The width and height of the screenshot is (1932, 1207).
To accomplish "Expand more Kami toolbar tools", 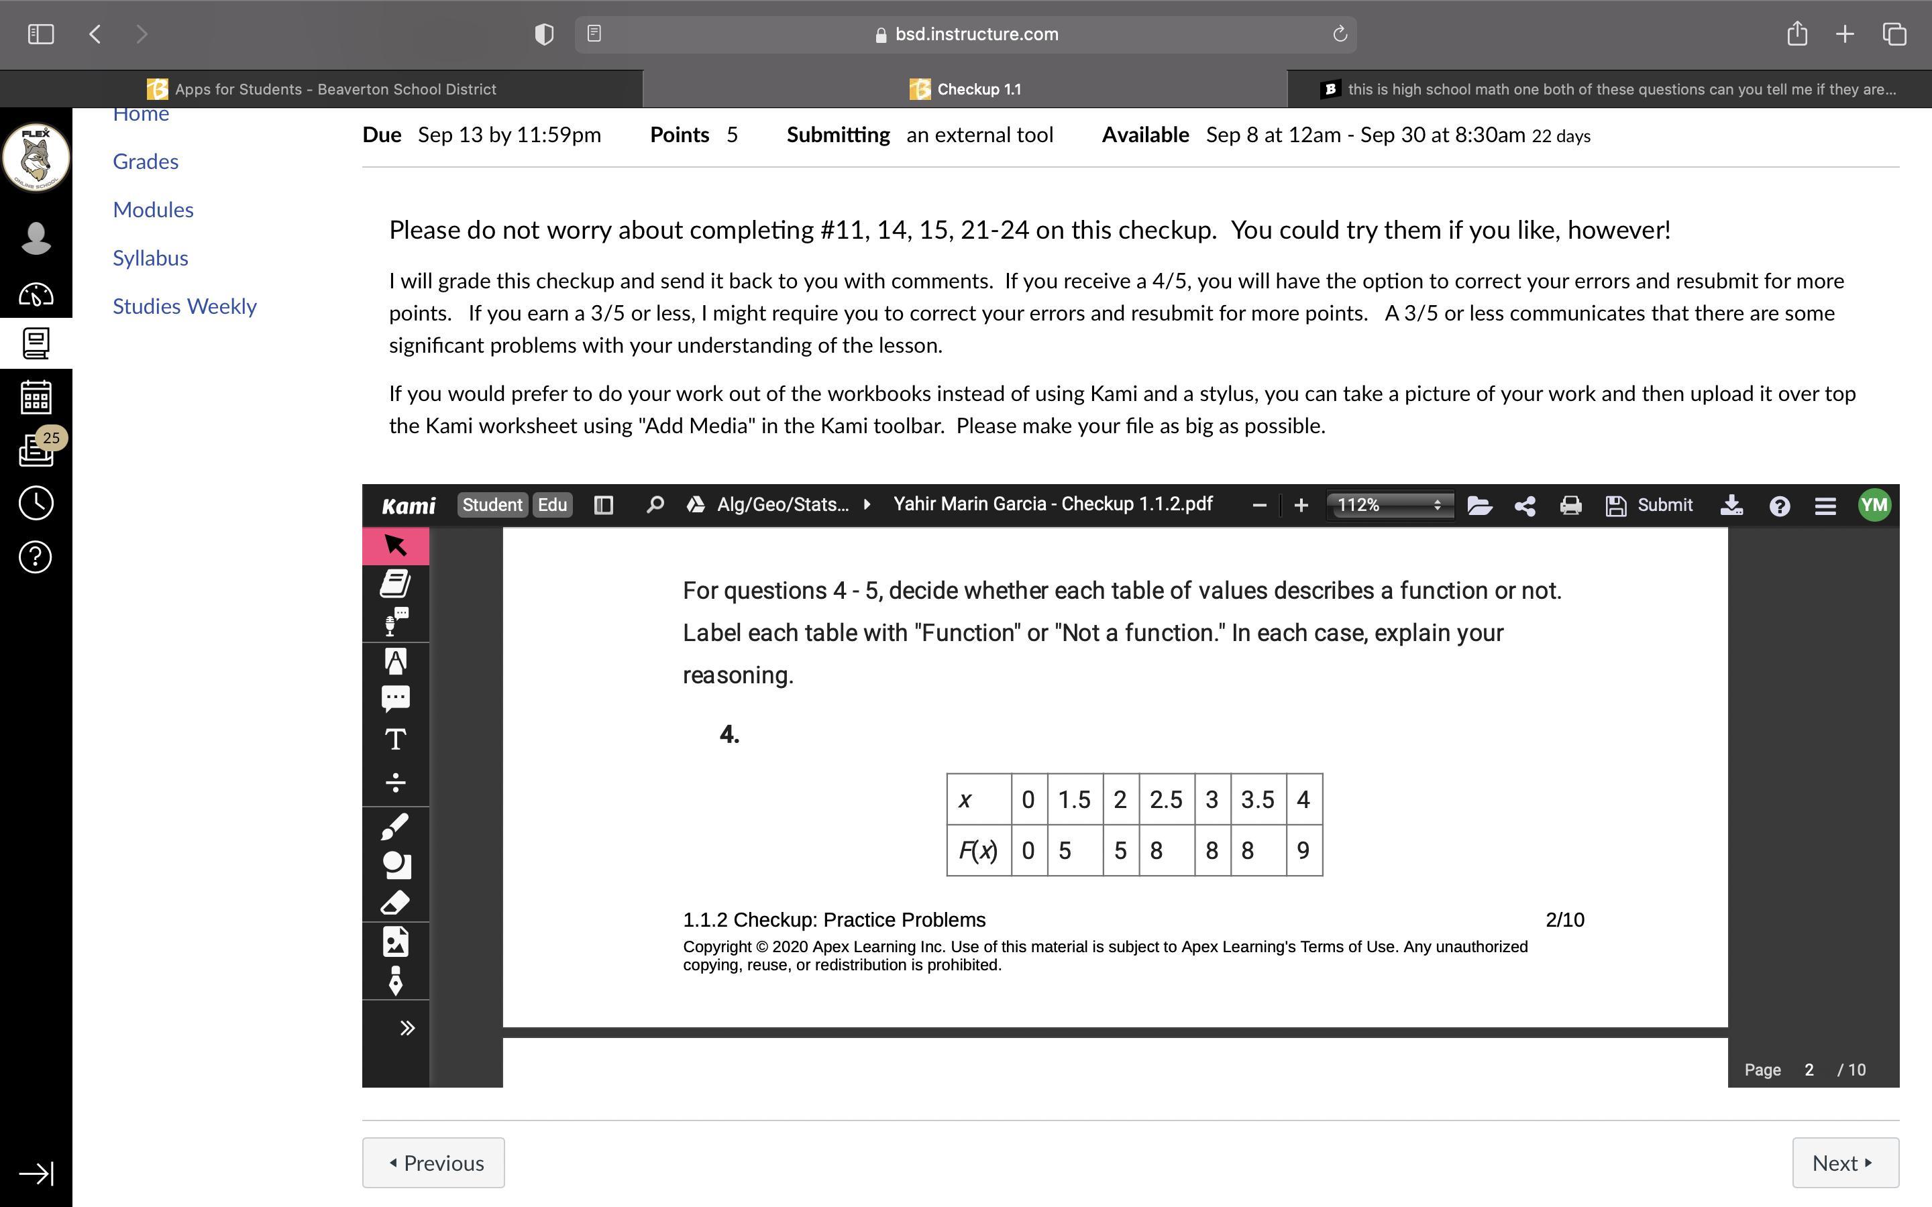I will tap(407, 1028).
